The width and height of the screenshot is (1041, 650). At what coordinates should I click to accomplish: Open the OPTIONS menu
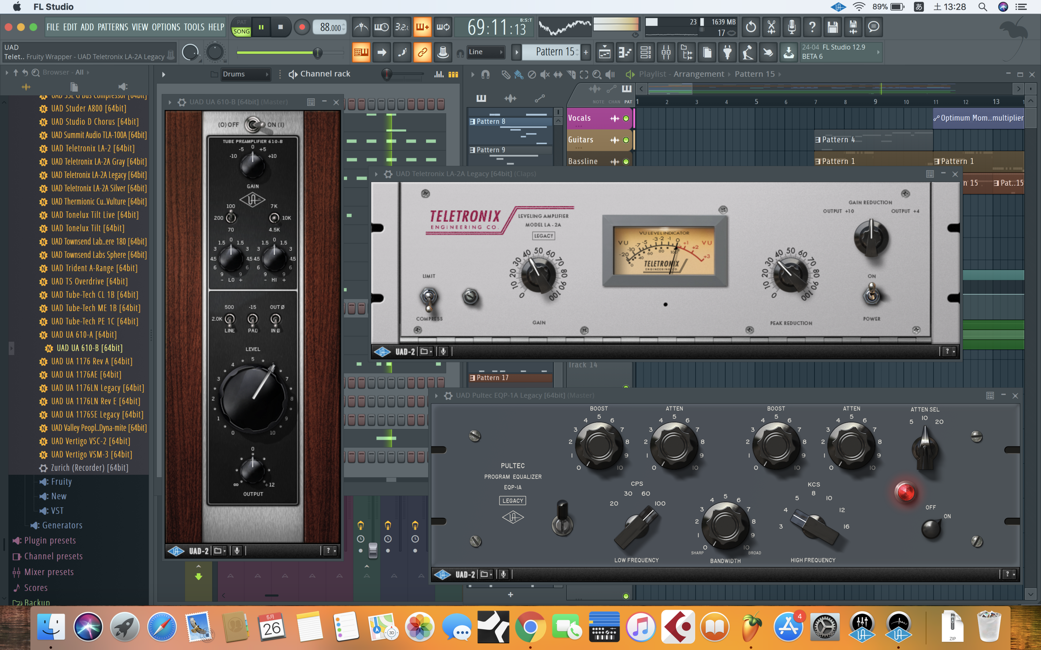point(166,27)
